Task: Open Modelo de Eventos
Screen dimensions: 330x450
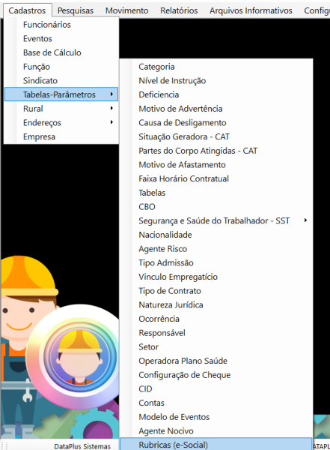Action: coord(216,417)
